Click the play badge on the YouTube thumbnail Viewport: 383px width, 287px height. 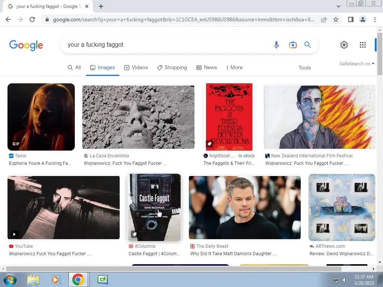pyautogui.click(x=14, y=234)
